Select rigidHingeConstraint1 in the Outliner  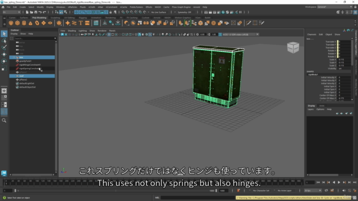(x=30, y=65)
